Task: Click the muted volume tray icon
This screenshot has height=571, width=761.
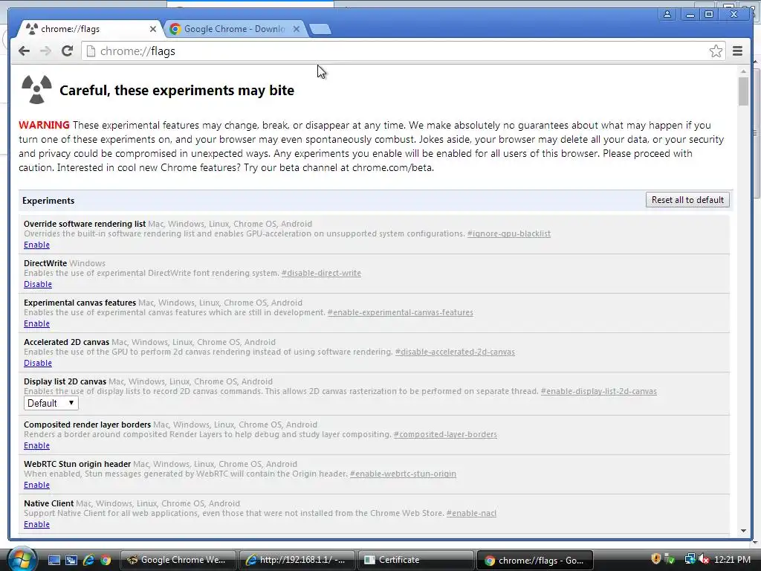Action: point(704,559)
